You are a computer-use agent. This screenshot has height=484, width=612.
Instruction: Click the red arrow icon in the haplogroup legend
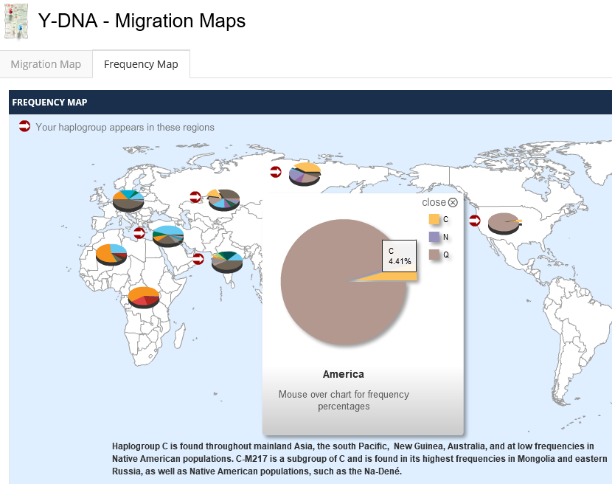click(24, 126)
